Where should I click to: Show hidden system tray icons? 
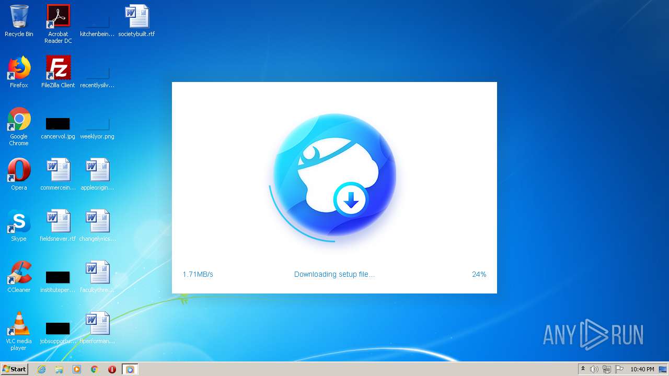583,369
